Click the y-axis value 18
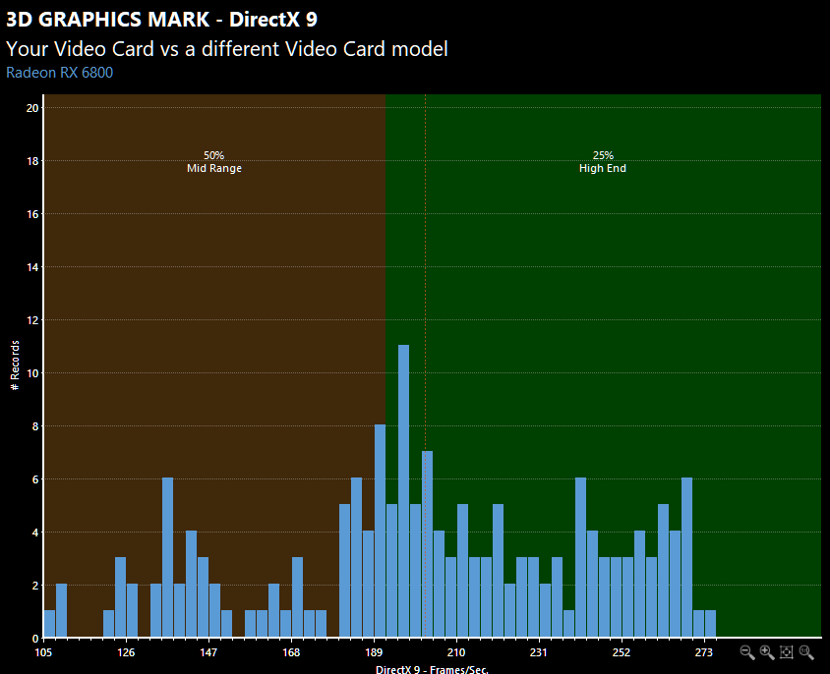Screen dimensions: 830x674 32,161
